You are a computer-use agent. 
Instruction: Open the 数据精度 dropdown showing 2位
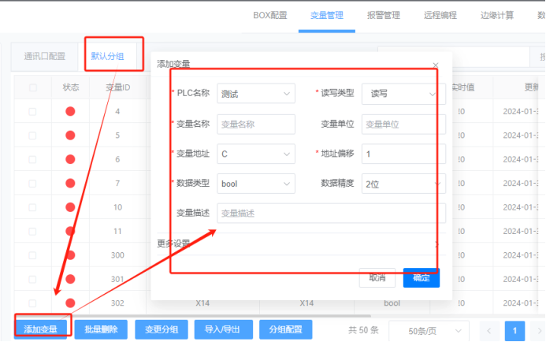403,184
